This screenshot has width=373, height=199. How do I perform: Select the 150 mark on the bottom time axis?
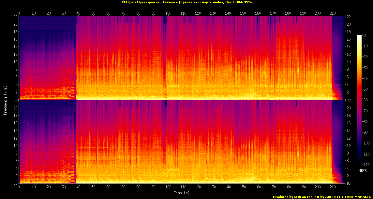[243, 187]
